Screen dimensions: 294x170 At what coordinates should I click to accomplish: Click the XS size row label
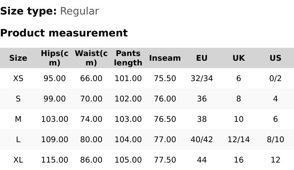[18, 79]
